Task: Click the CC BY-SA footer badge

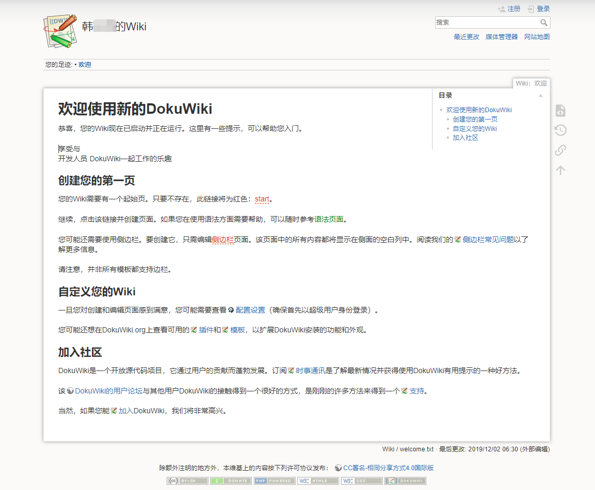Action: coord(188,481)
